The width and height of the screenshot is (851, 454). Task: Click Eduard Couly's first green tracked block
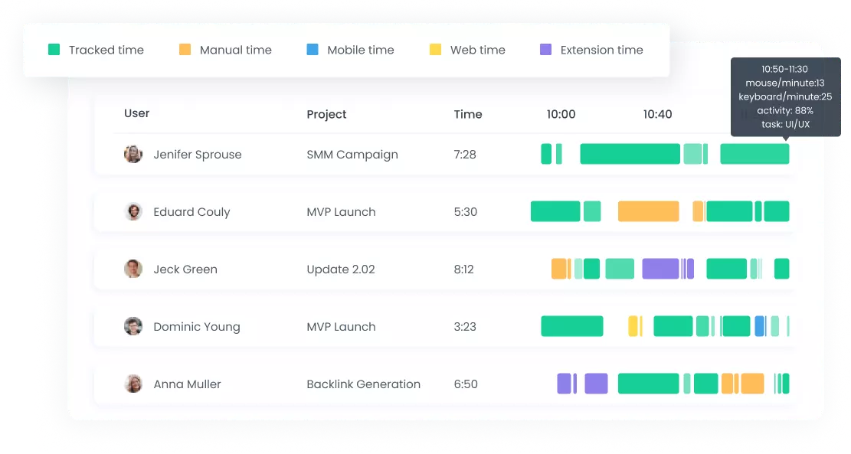[x=555, y=211]
